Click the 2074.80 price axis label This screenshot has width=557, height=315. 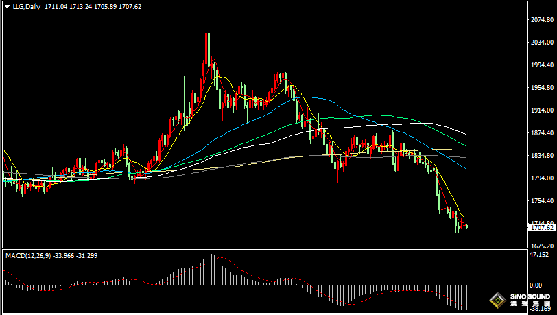[x=542, y=20]
